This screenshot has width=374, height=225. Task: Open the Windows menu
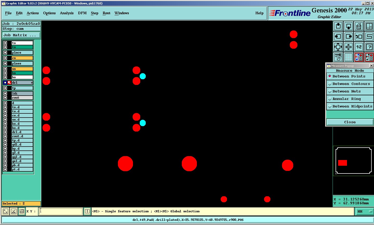click(x=122, y=13)
